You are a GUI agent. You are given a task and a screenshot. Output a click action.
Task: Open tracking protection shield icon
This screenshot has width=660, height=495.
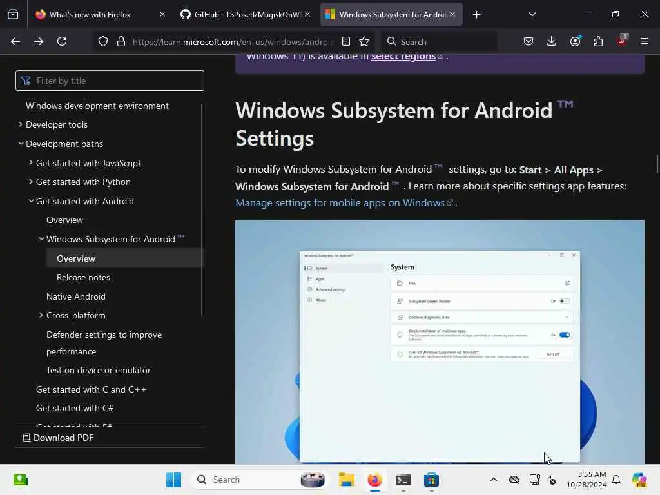(x=103, y=41)
